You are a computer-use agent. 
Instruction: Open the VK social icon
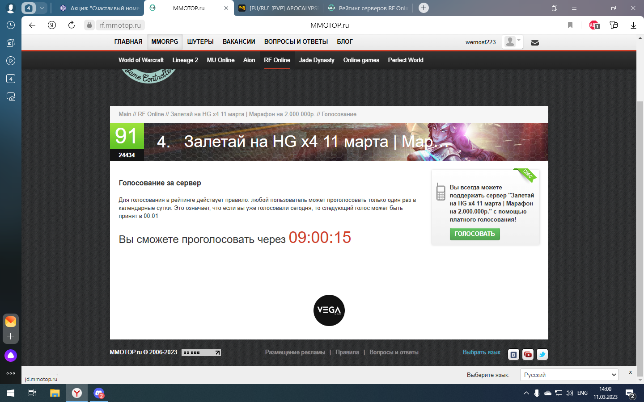(x=513, y=355)
